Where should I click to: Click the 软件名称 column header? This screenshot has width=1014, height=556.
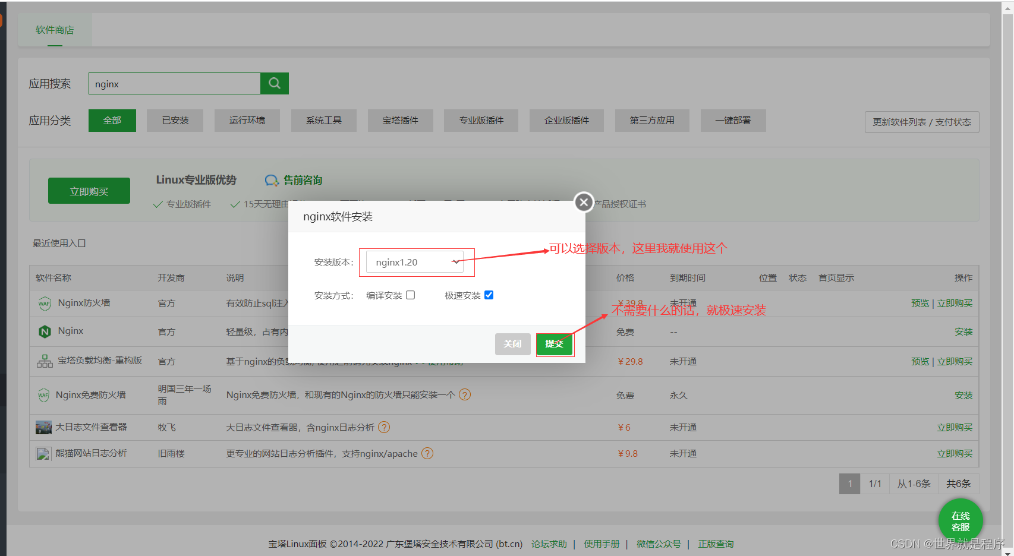pyautogui.click(x=53, y=277)
